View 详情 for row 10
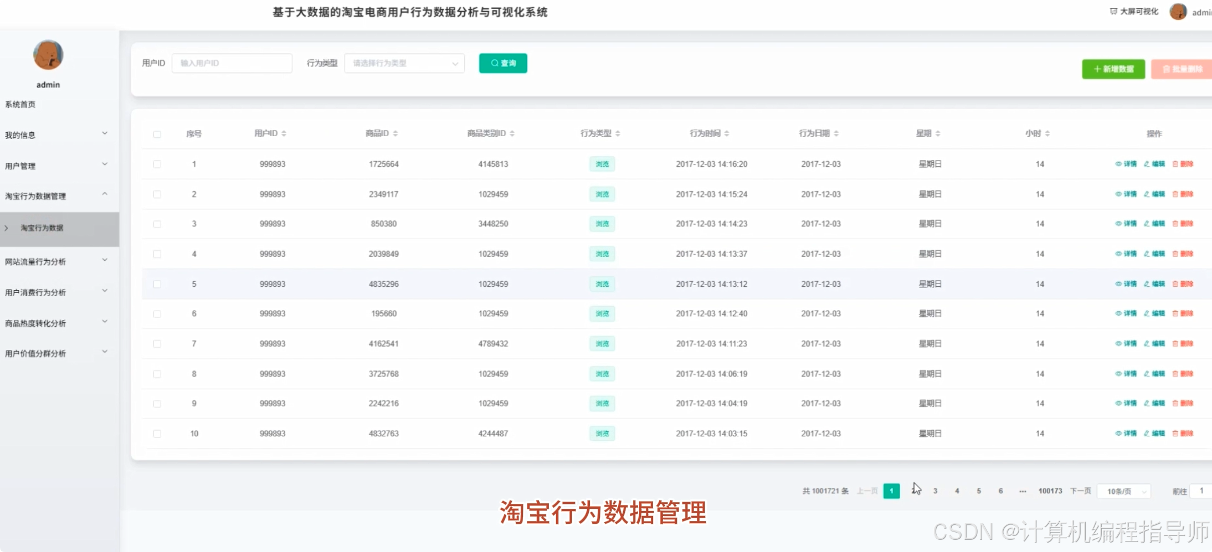1212x552 pixels. pyautogui.click(x=1126, y=433)
